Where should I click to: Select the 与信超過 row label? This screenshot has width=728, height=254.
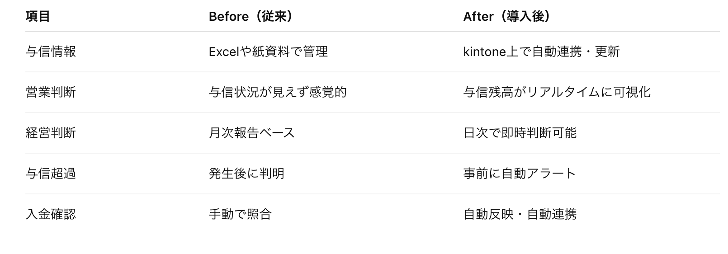coord(51,174)
